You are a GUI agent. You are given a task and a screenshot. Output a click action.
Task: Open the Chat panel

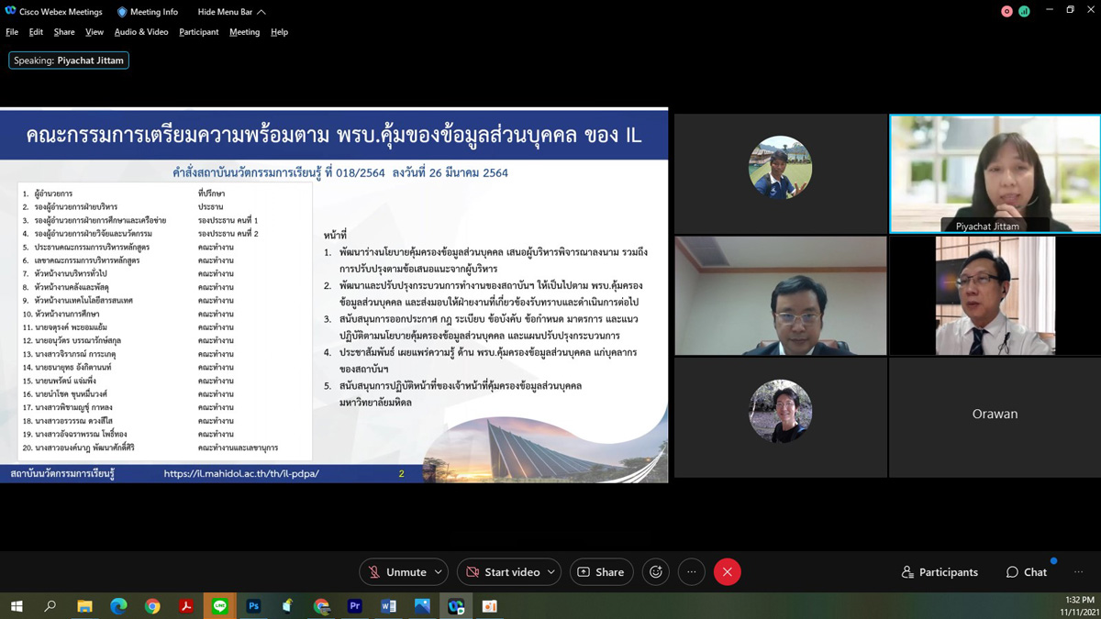click(1026, 572)
